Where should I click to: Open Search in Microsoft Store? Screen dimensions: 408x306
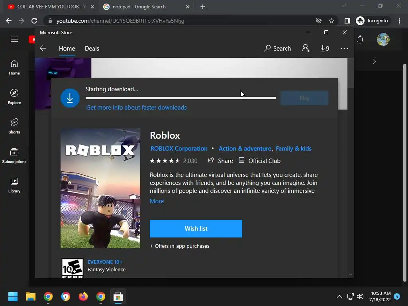click(x=277, y=48)
